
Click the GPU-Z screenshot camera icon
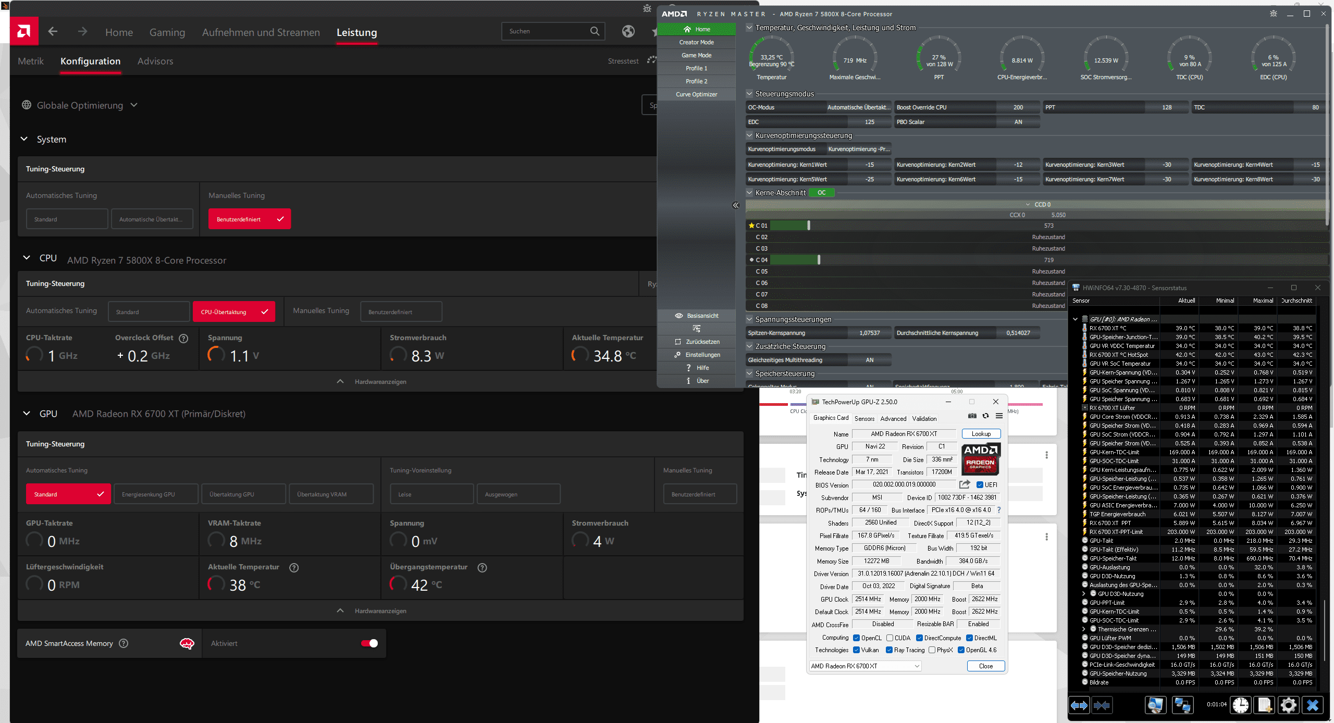pos(972,416)
